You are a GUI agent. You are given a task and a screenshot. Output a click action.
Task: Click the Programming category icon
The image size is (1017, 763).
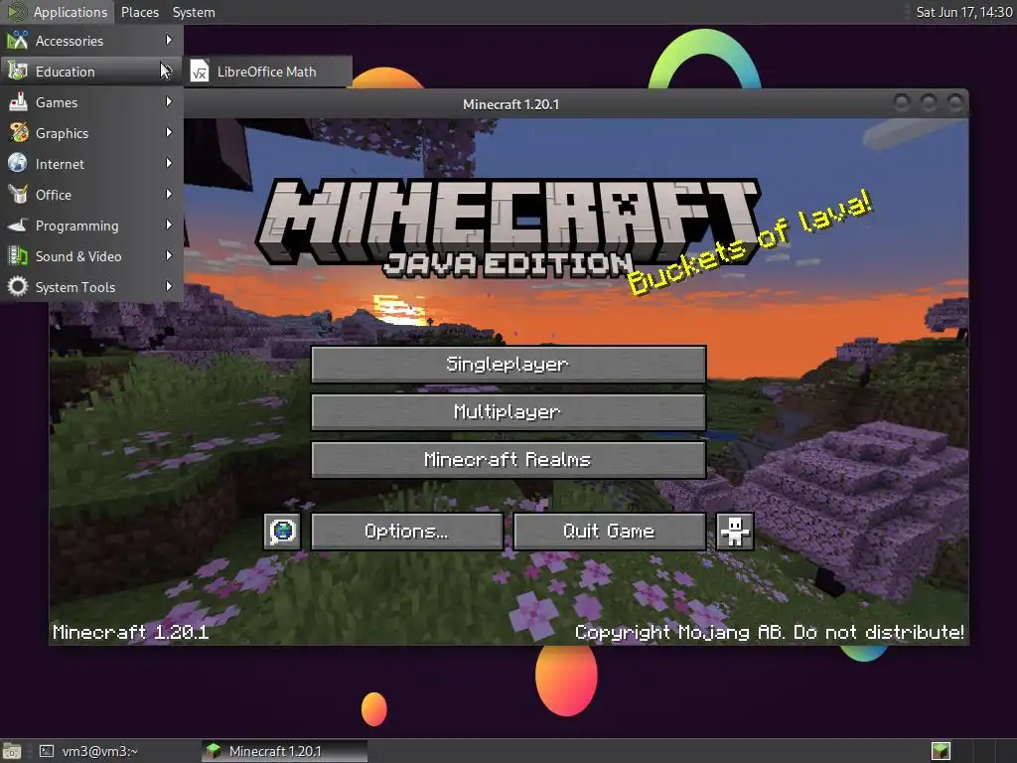18,226
